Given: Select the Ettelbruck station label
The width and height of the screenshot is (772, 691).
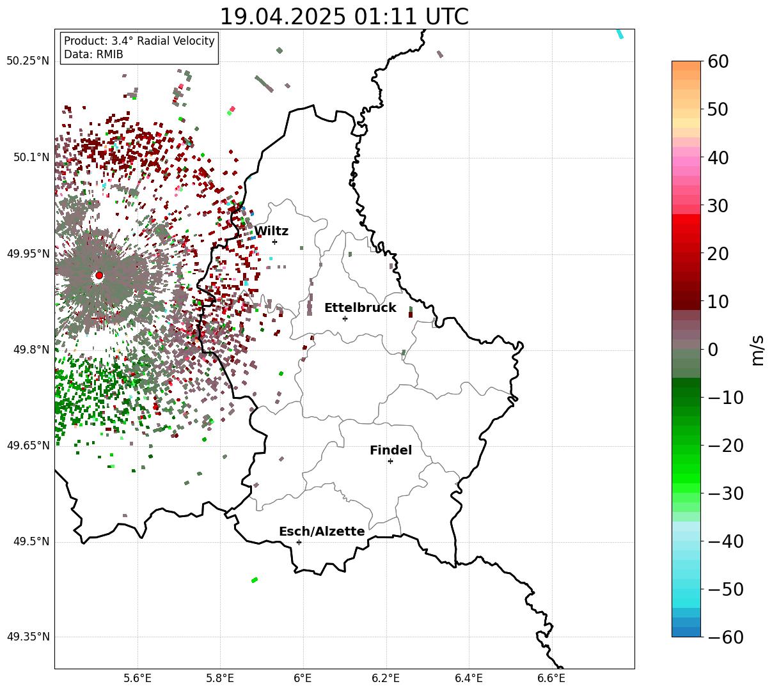Looking at the screenshot, I should coord(360,308).
